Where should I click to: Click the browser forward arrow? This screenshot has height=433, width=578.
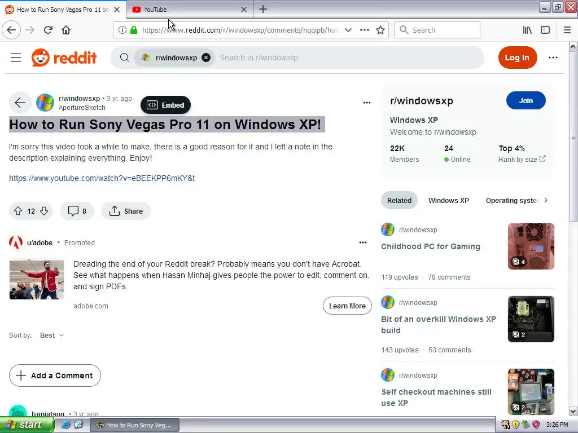(x=30, y=30)
